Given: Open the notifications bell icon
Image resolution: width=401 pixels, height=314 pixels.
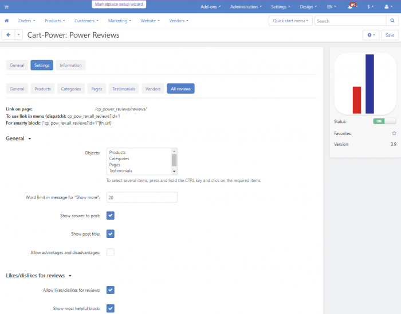Looking at the screenshot, I should coord(352,6).
